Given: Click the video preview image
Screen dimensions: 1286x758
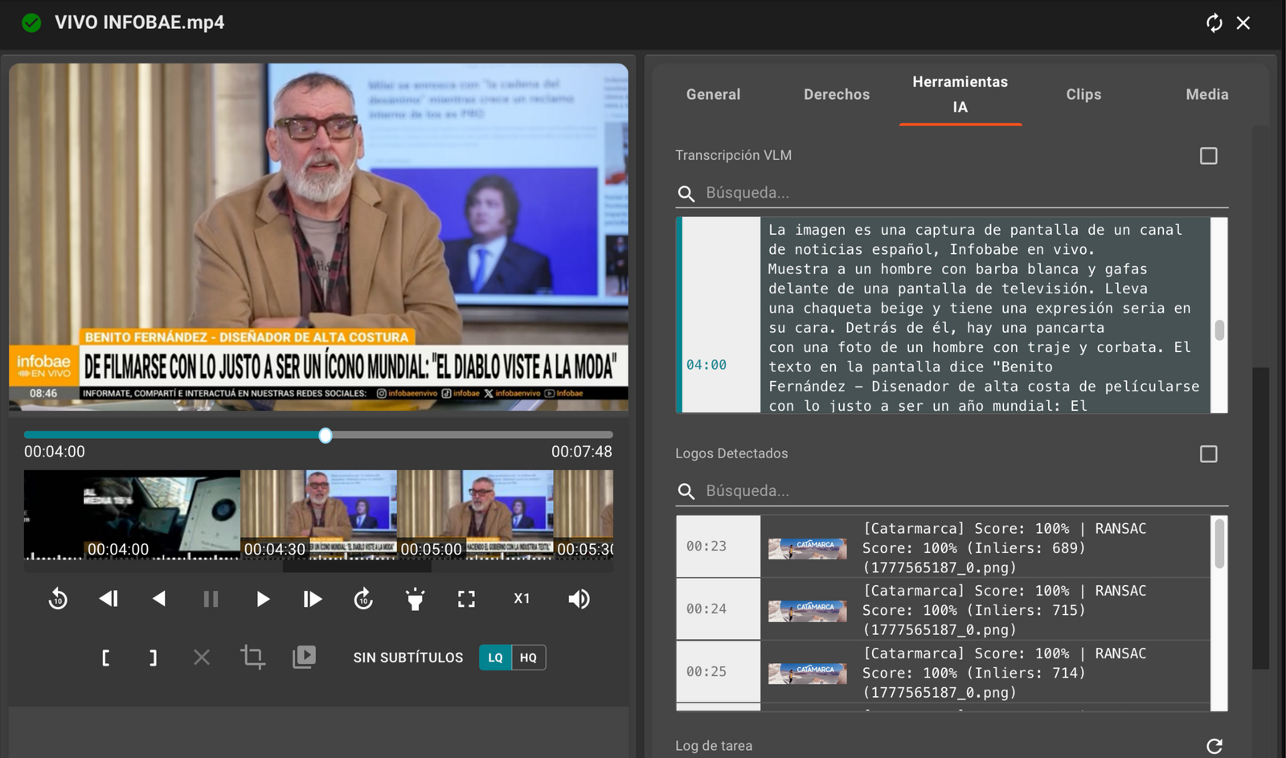Looking at the screenshot, I should click(x=318, y=237).
